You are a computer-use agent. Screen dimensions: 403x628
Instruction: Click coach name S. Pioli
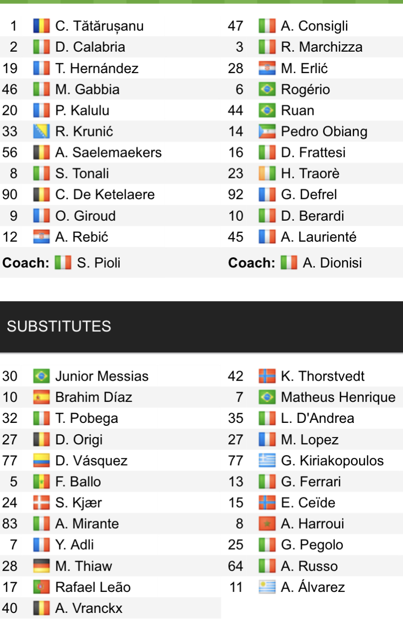98,263
